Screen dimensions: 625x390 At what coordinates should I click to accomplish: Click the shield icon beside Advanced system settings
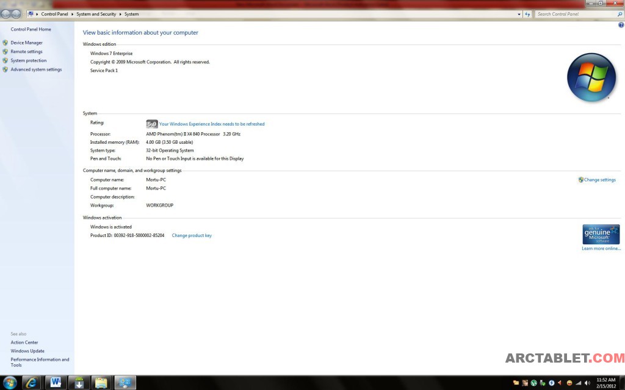click(x=5, y=69)
